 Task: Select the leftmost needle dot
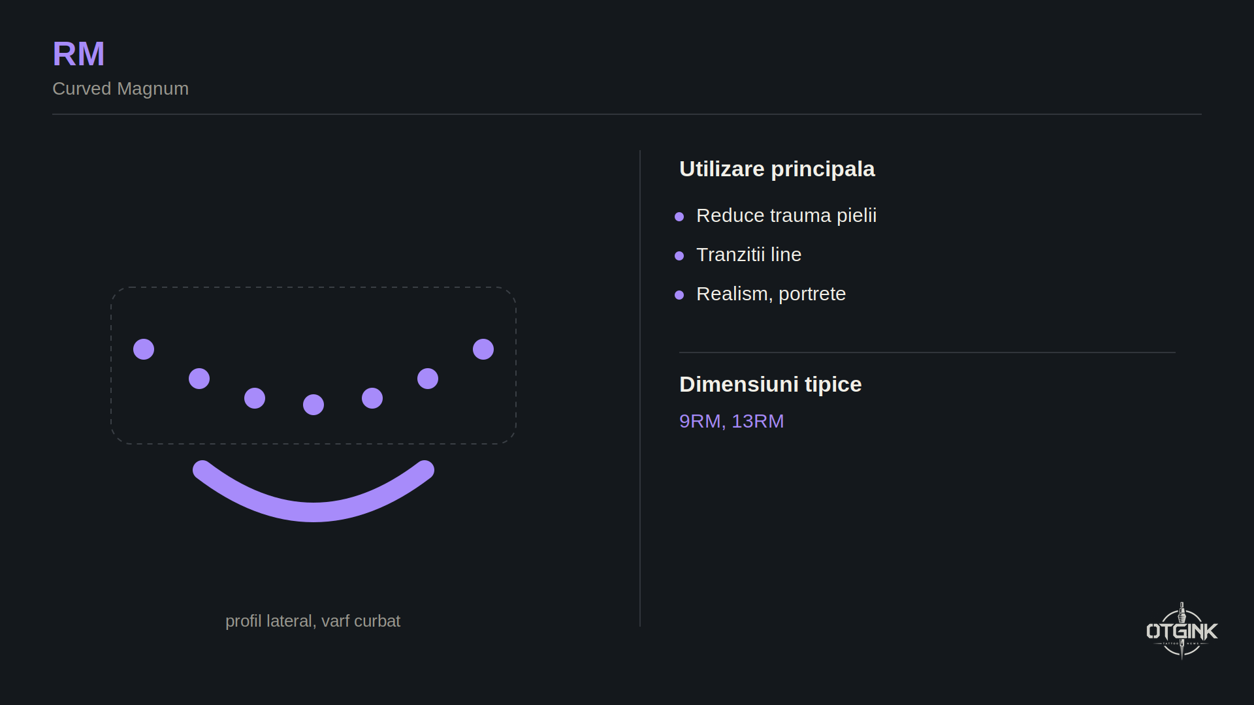pyautogui.click(x=144, y=349)
